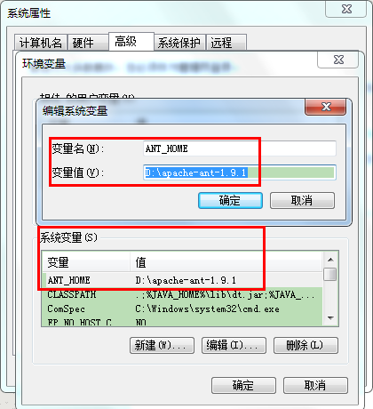The image size is (373, 409).
Task: Click the system variables list scroll-down arrow
Action: pos(330,318)
